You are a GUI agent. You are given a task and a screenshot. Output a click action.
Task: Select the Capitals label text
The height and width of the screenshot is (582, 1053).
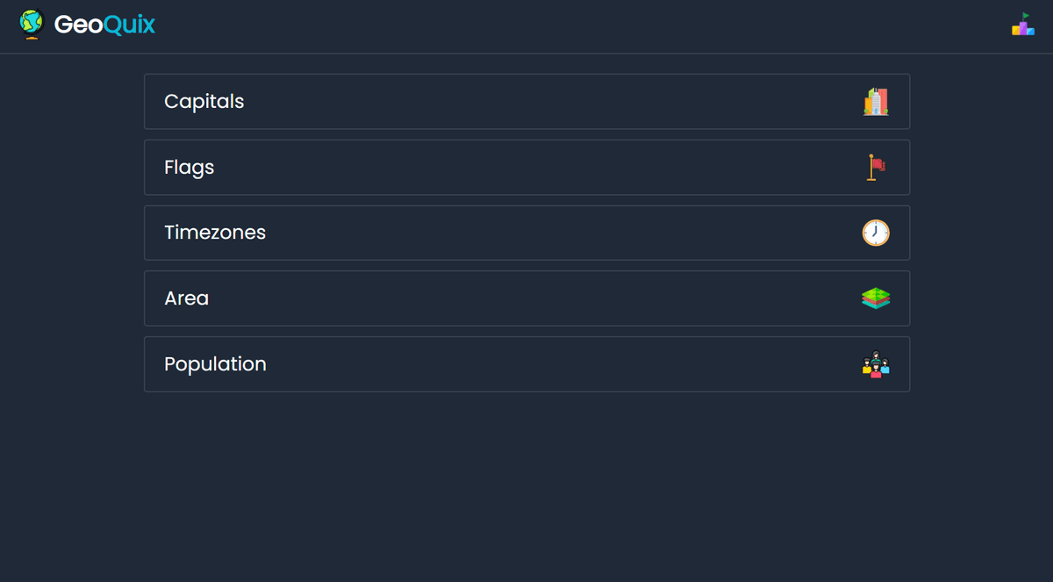[x=204, y=102]
